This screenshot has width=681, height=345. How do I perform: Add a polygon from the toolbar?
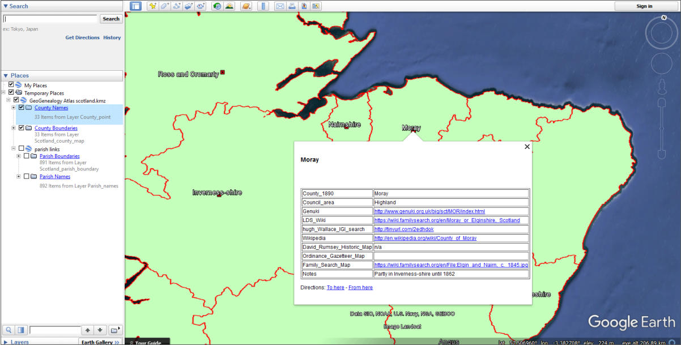pyautogui.click(x=164, y=6)
